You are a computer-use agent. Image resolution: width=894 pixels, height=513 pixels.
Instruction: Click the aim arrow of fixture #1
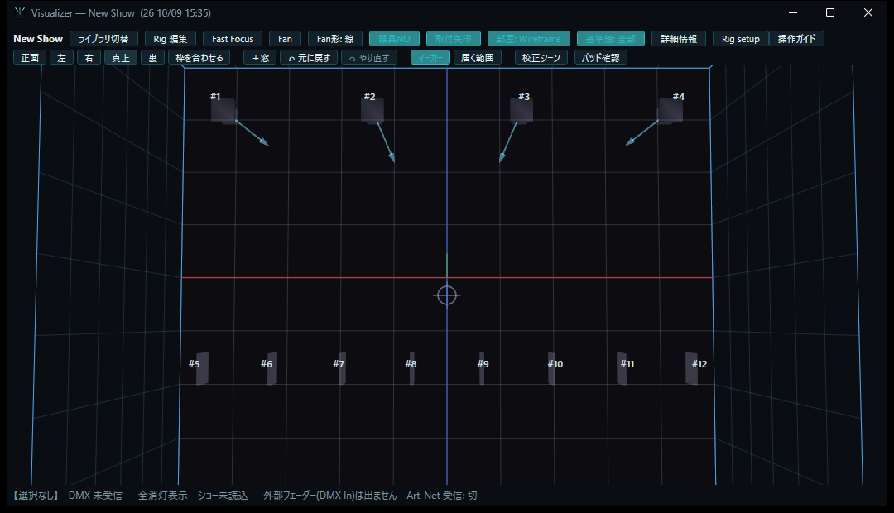tap(252, 133)
